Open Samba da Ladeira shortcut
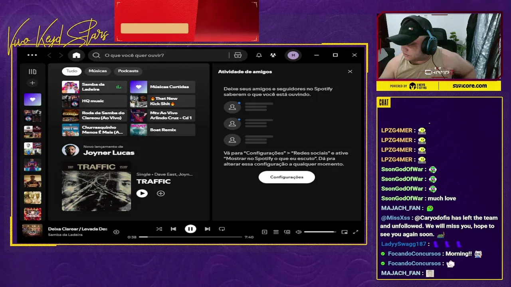This screenshot has width=511, height=287. (94, 87)
